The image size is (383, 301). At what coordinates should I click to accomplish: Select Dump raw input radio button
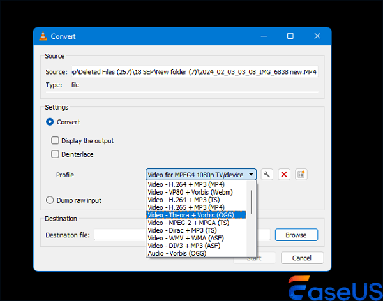50,200
